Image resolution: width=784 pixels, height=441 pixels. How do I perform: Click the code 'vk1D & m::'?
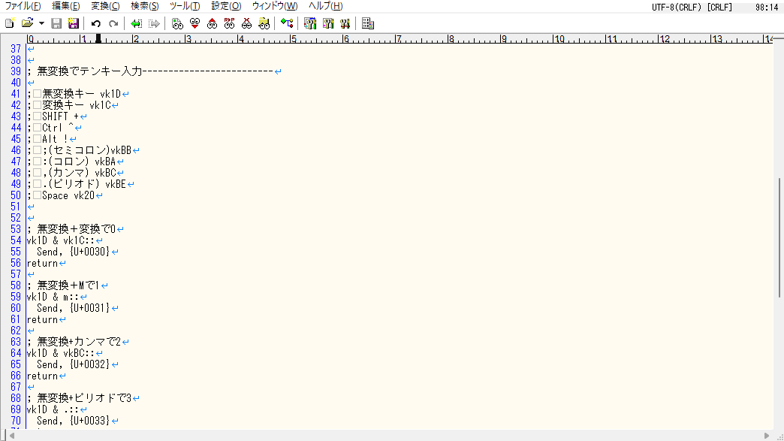pyautogui.click(x=53, y=297)
